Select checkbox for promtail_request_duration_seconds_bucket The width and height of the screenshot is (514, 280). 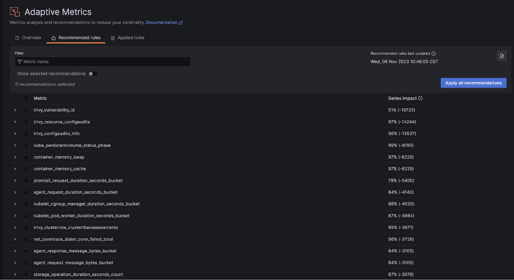coord(26,181)
